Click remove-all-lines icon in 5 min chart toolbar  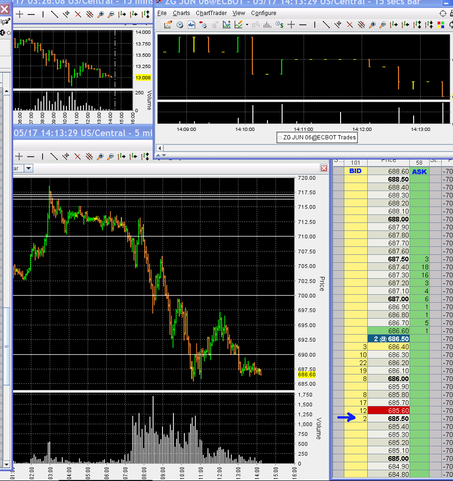[89, 156]
